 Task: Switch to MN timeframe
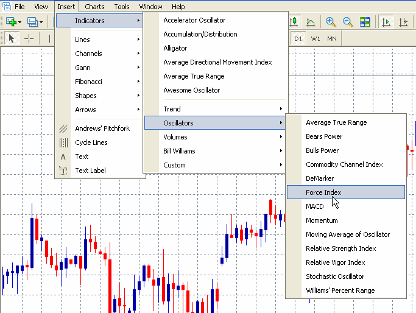[x=332, y=39]
